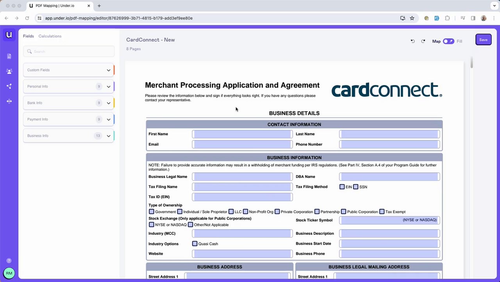Open the people icon in left sidebar

coord(9,71)
